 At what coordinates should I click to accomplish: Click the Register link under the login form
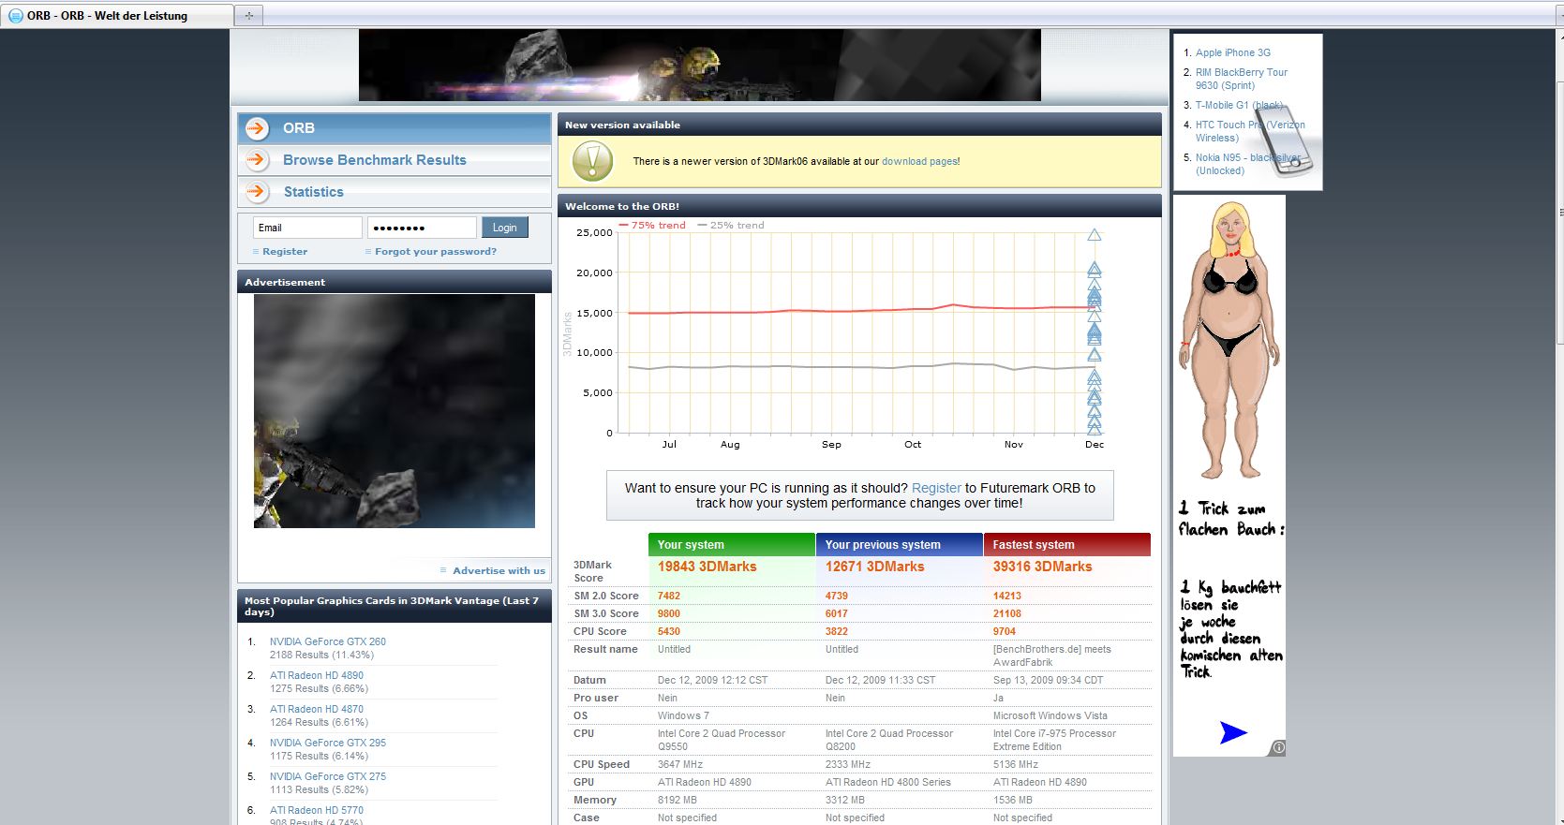click(285, 252)
